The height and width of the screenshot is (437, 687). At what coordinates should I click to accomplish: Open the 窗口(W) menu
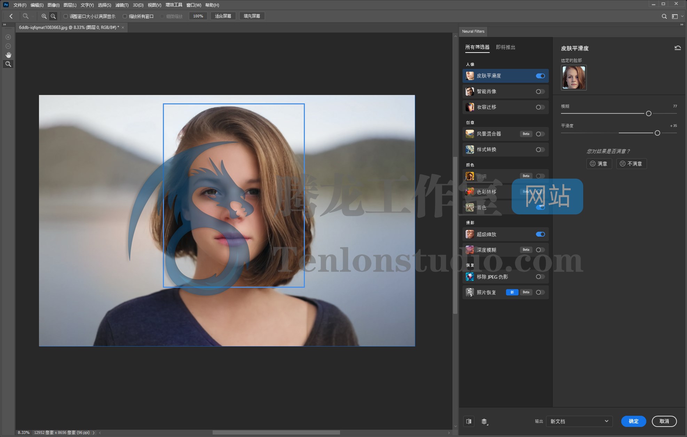click(x=194, y=5)
